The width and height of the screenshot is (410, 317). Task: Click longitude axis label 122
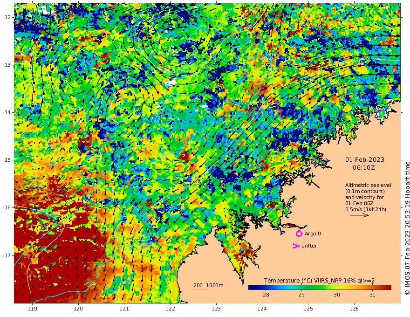(170, 309)
